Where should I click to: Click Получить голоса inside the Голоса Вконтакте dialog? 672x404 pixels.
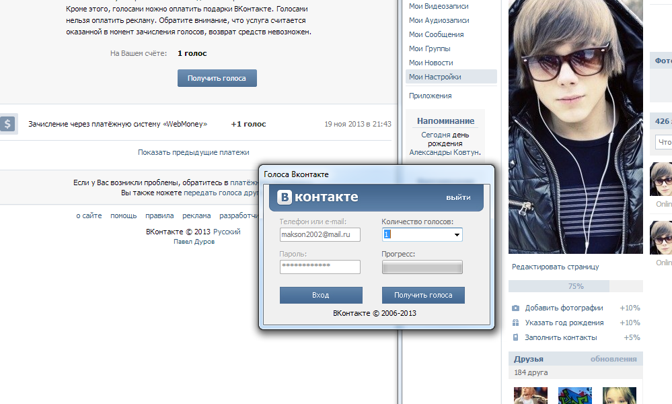coord(423,295)
